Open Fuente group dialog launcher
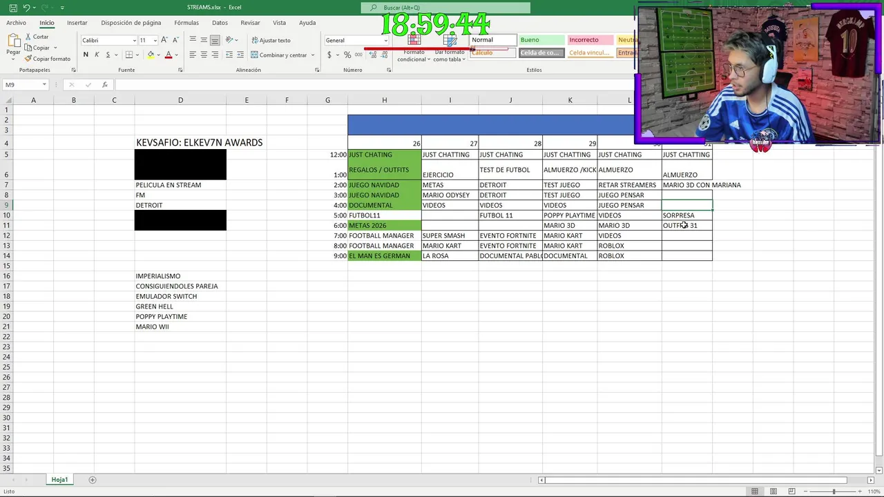 click(180, 70)
